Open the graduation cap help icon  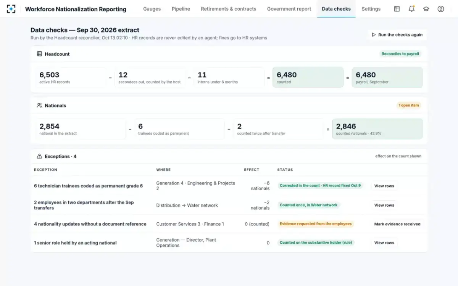[426, 9]
